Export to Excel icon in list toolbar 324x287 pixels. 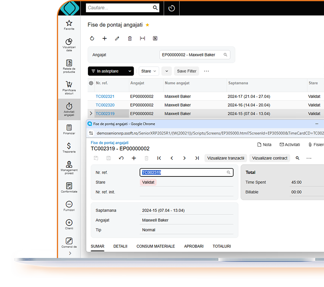pos(155,38)
